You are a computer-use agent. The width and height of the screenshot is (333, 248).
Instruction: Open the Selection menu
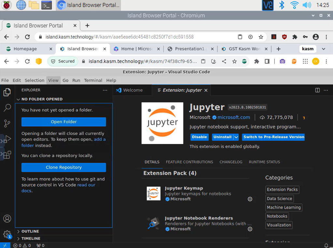(35, 80)
